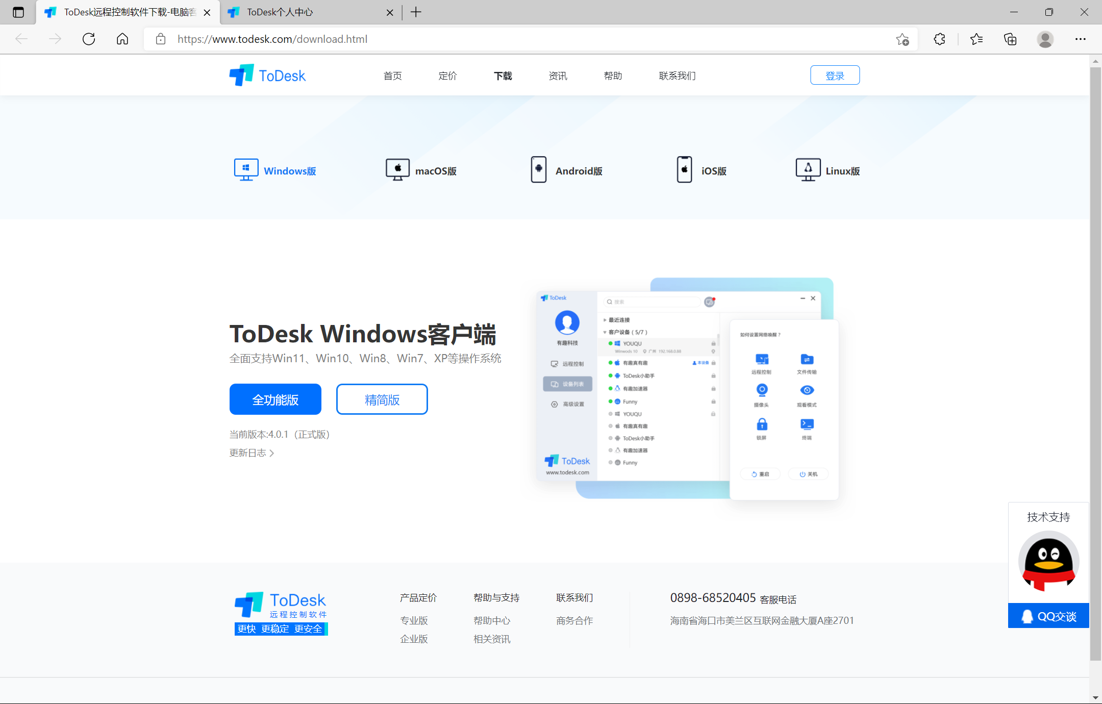Select the iOS版 download icon
This screenshot has height=704, width=1102.
click(684, 169)
